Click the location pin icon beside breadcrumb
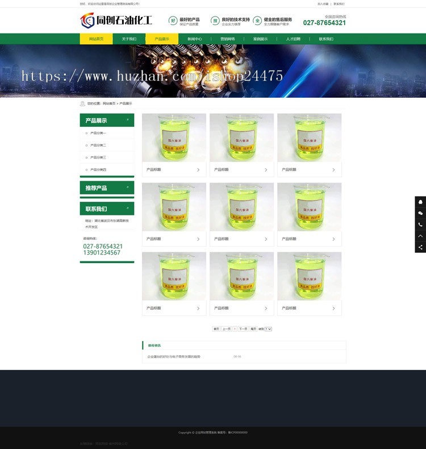The width and height of the screenshot is (426, 449). [82, 103]
